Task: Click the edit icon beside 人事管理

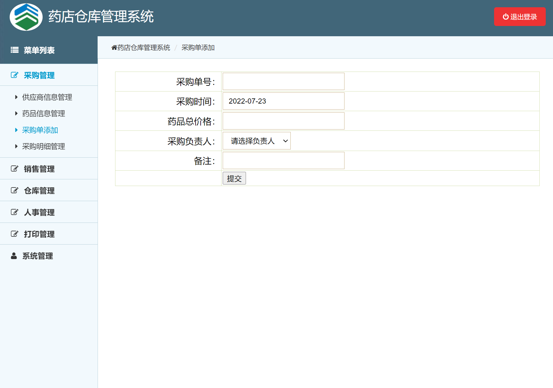Action: point(15,212)
